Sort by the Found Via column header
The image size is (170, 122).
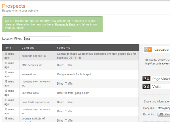pyautogui.click(x=64, y=48)
